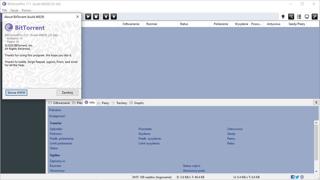320x180 pixels.
Task: Click the download speed D: 3.6 KB/s status
Action: 190,177
